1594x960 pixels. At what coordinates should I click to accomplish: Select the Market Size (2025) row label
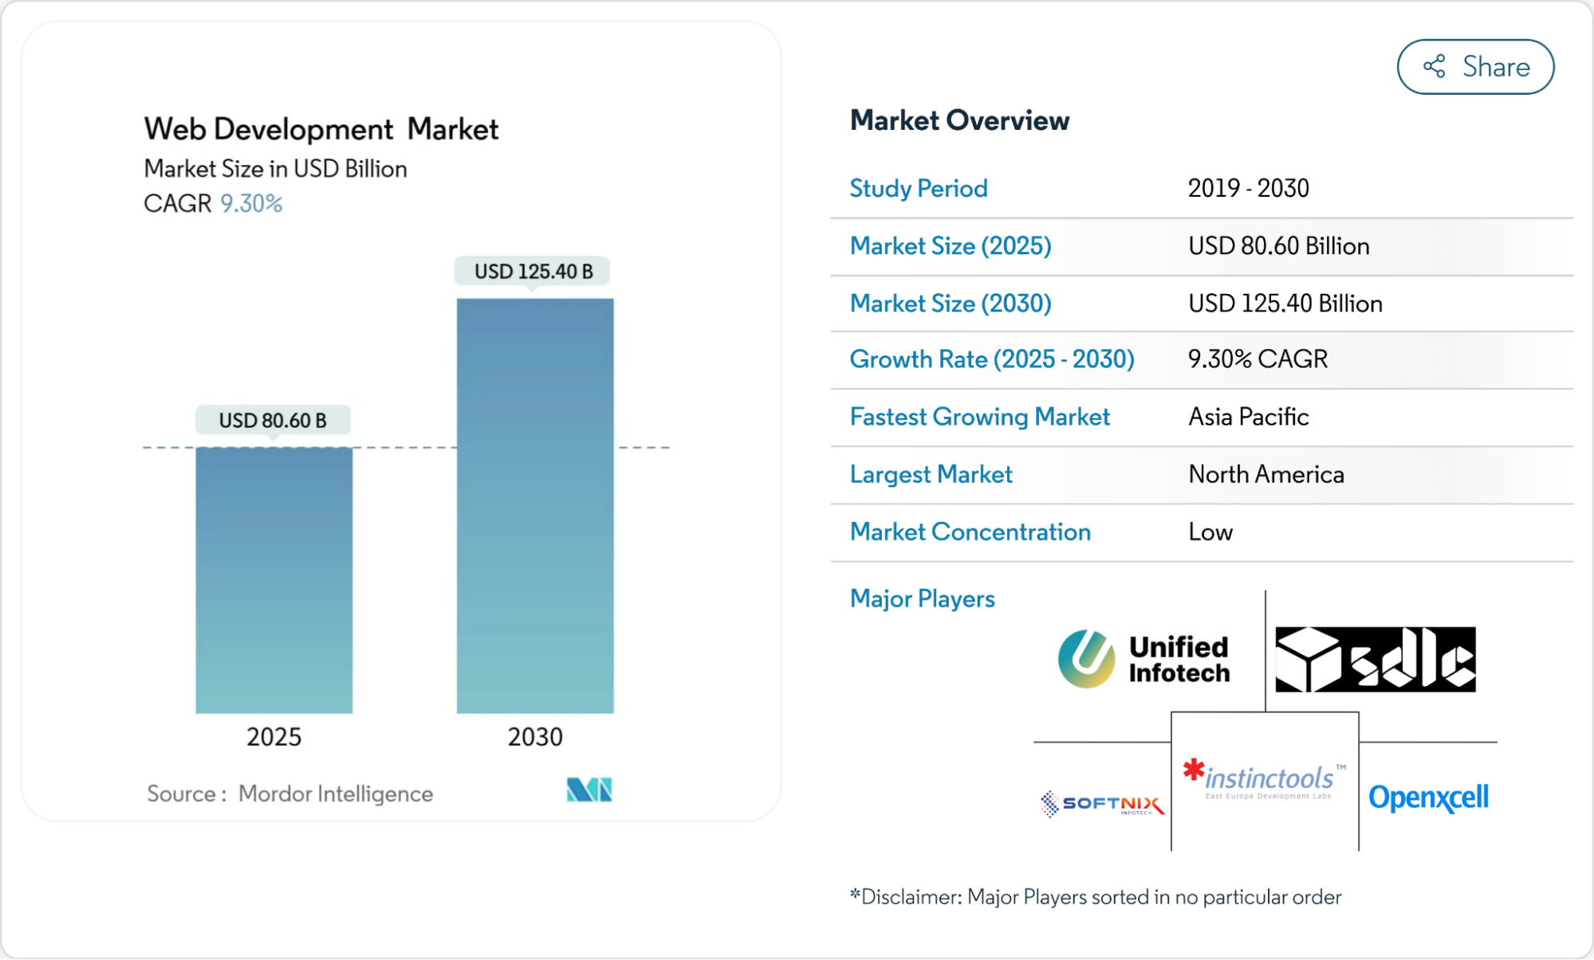950,246
